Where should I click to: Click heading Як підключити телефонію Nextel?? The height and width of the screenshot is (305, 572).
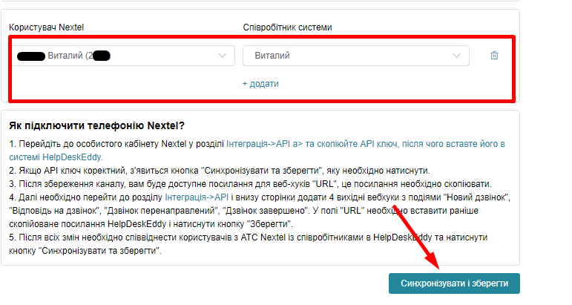click(x=97, y=125)
